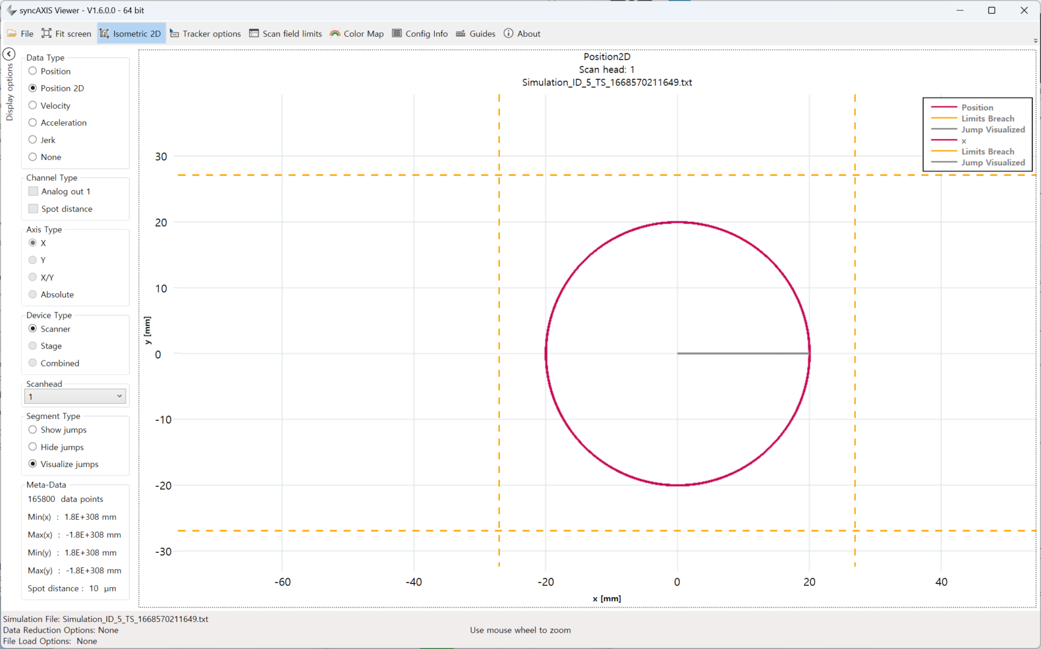Click the Config Info icon

pos(397,34)
